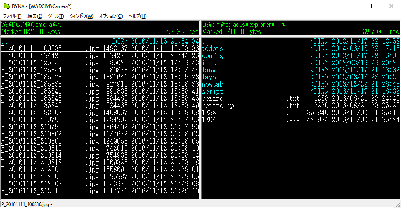
Task: Select file P_20161112_212905.jpg
Action: pyautogui.click(x=100, y=177)
